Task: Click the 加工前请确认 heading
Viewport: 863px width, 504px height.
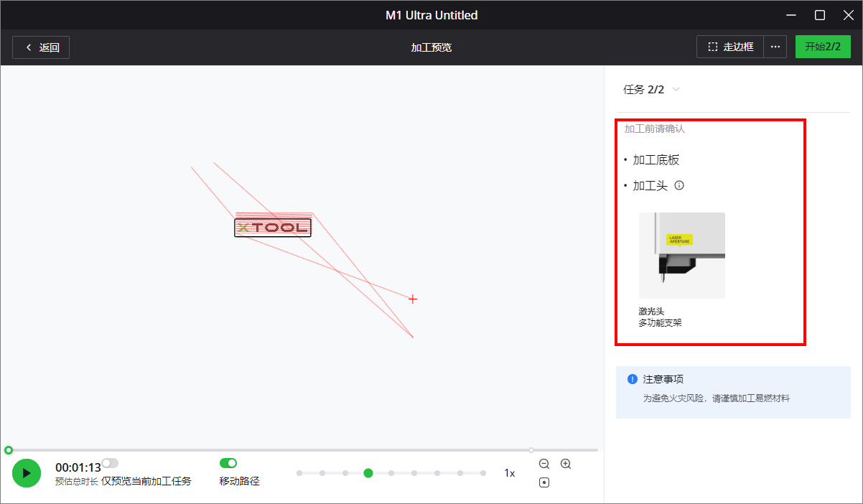Action: 654,129
